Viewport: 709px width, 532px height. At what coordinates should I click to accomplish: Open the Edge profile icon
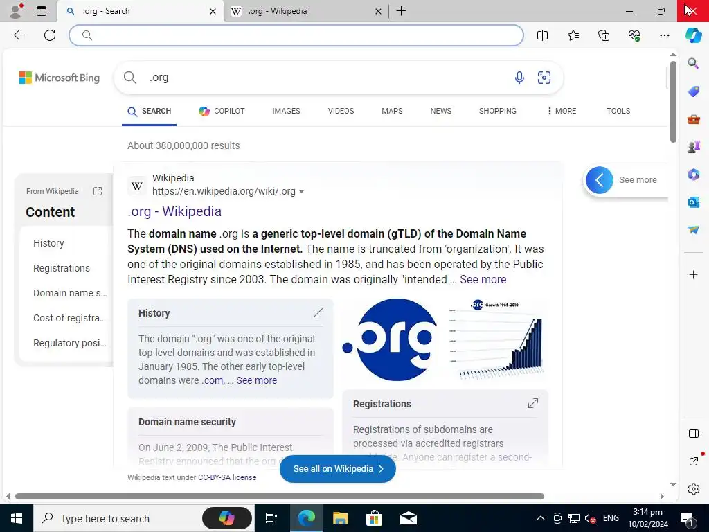pos(16,11)
